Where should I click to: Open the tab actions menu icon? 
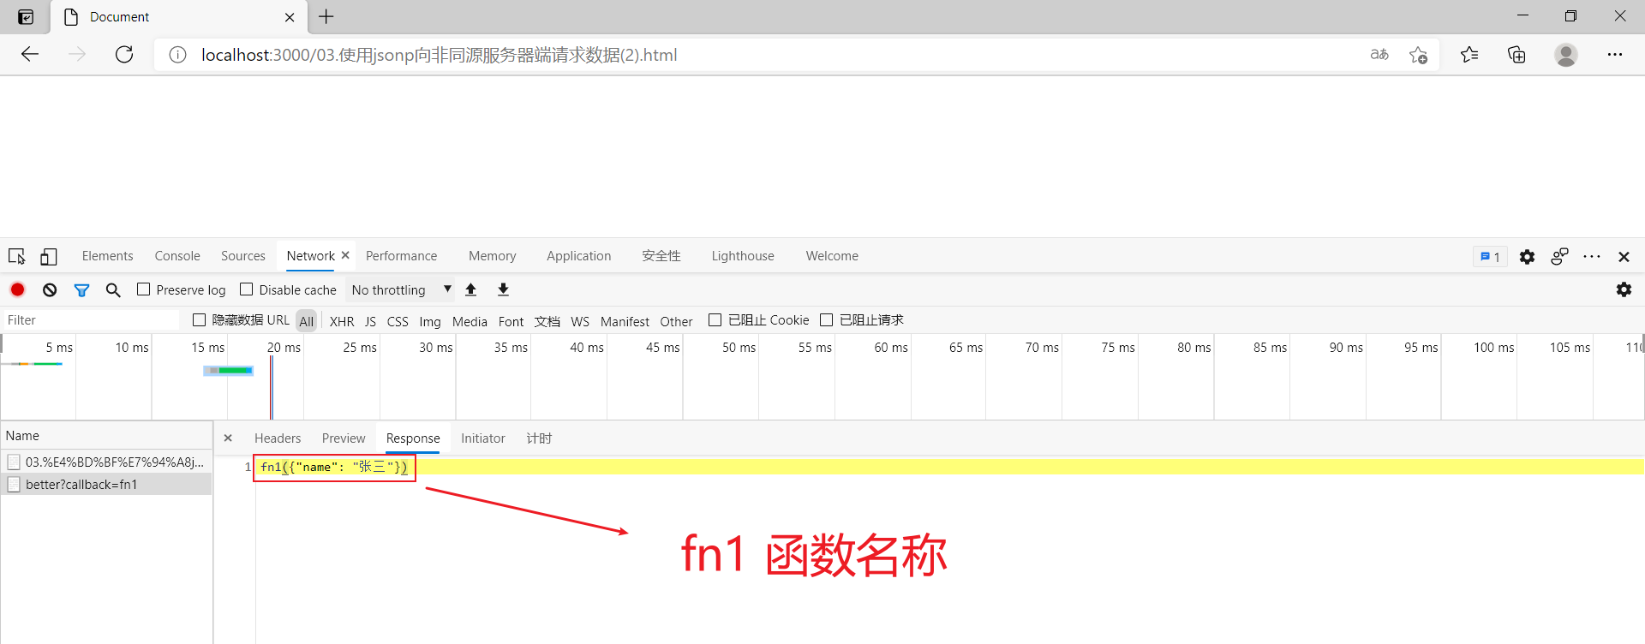pyautogui.click(x=26, y=17)
